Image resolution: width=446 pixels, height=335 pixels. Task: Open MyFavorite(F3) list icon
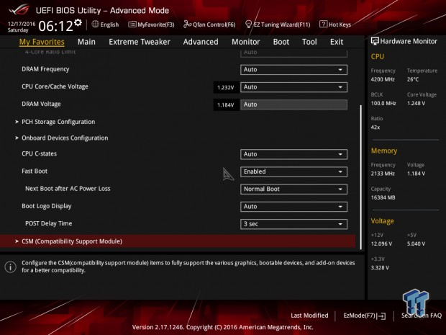[132, 24]
